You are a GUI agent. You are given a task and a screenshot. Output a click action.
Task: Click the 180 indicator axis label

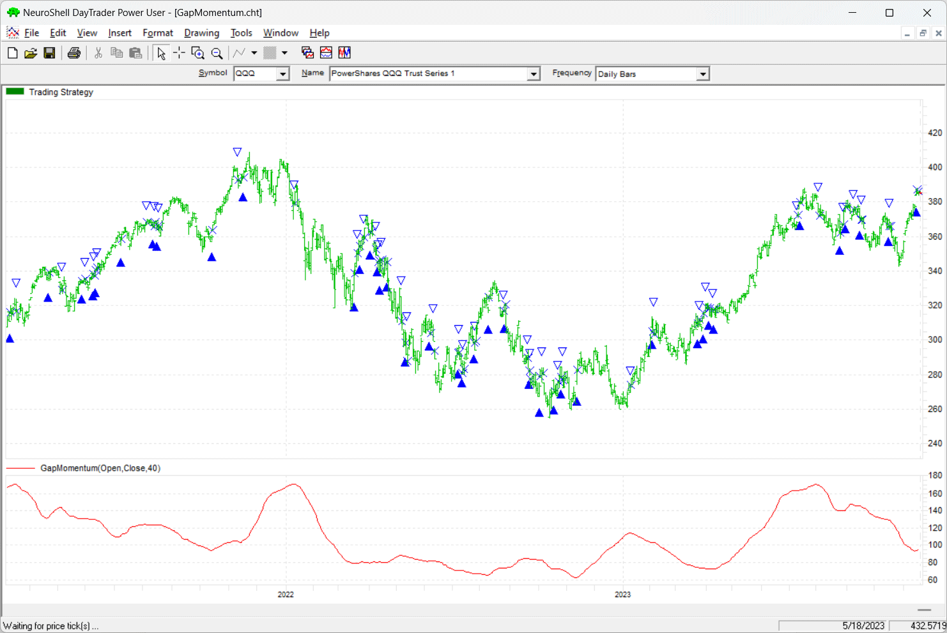pyautogui.click(x=935, y=475)
